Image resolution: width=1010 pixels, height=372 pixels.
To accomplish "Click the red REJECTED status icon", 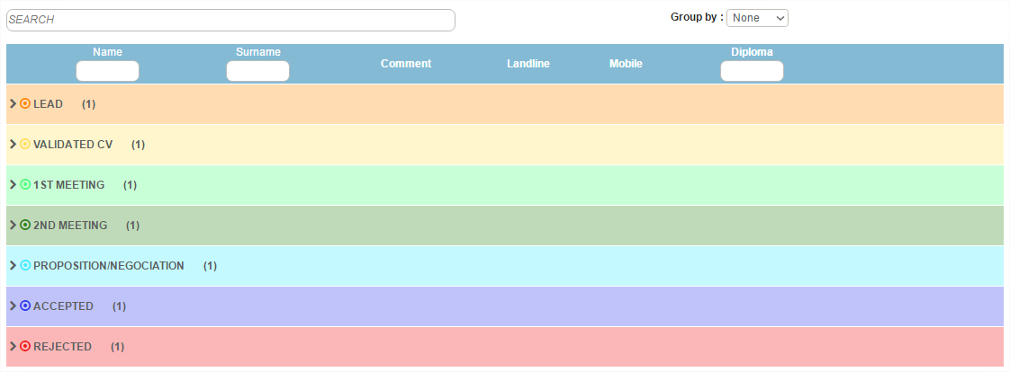I will pyautogui.click(x=25, y=347).
